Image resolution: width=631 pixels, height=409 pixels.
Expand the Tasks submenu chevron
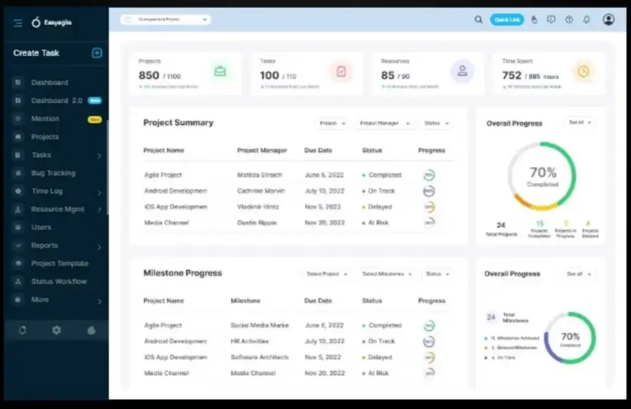pos(99,156)
